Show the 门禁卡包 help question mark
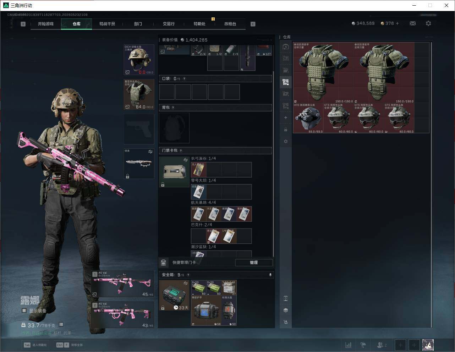Viewport: 455px width, 352px height. [181, 150]
